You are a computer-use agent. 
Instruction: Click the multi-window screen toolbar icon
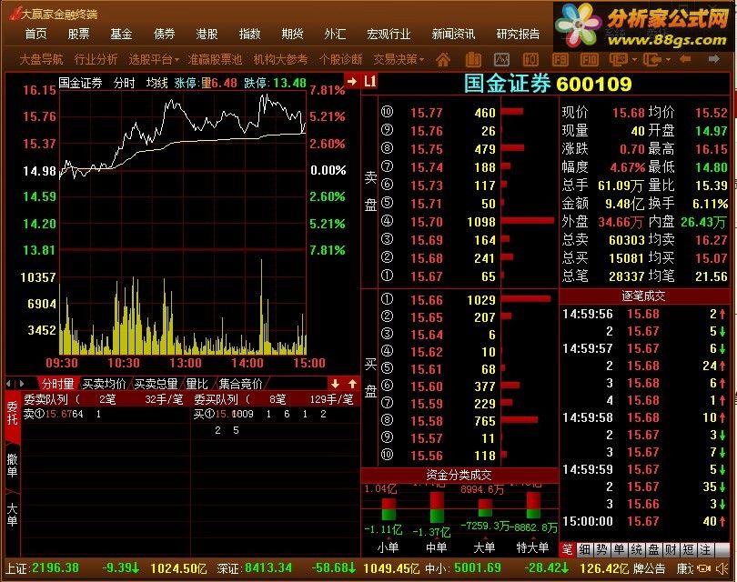(618, 60)
